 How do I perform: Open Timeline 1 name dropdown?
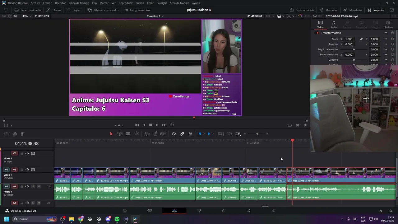pos(155,16)
